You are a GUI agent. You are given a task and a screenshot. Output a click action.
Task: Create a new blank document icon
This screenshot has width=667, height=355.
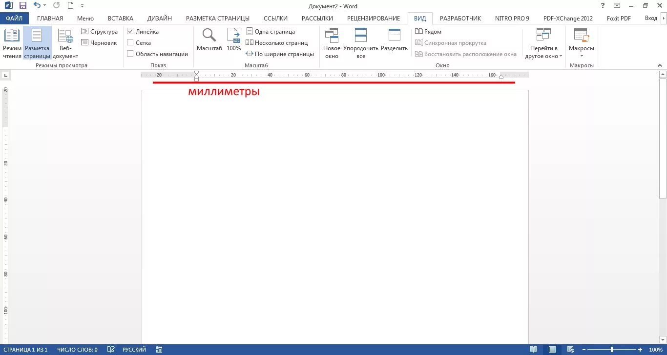pos(71,6)
